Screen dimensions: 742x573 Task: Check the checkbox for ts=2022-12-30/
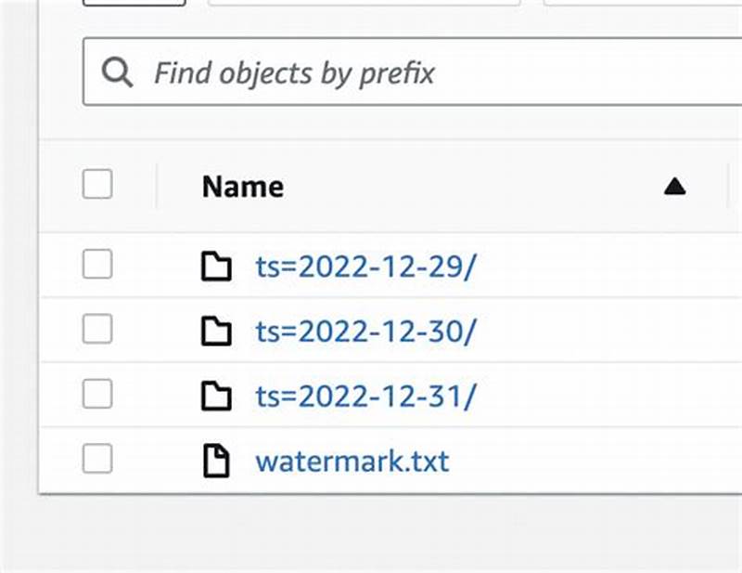click(x=97, y=331)
